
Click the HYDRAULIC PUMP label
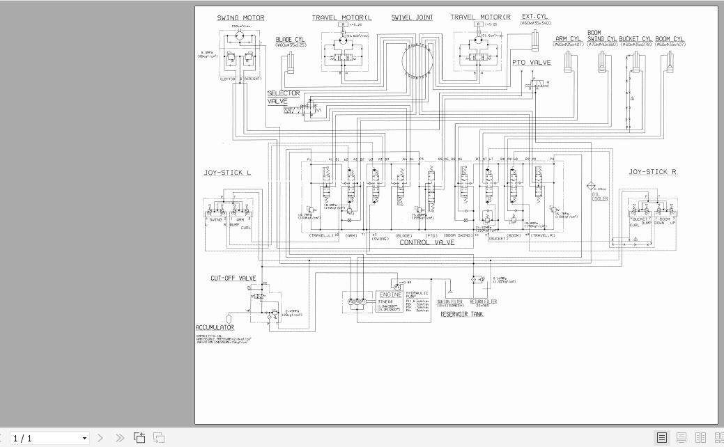point(417,295)
